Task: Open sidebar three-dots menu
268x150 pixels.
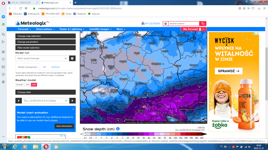Action: click(x=3, y=137)
